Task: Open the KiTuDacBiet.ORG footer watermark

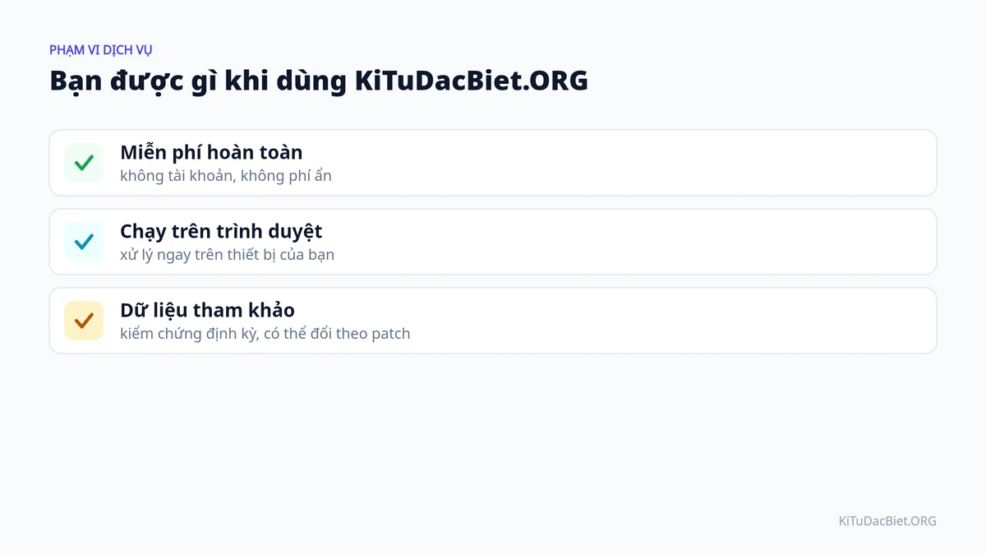Action: [x=887, y=520]
